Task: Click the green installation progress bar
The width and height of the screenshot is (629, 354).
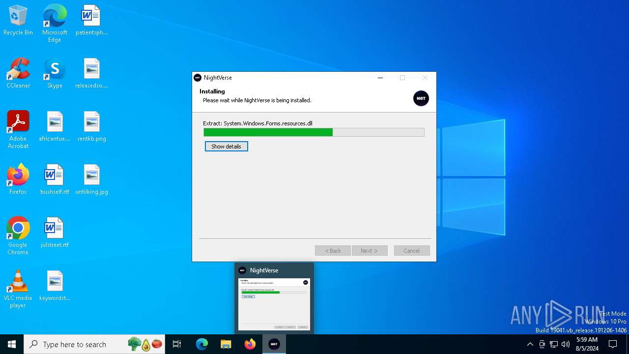Action: [x=314, y=132]
